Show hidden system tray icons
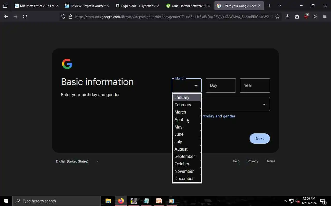The height and width of the screenshot is (206, 331). point(285,201)
